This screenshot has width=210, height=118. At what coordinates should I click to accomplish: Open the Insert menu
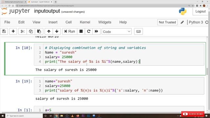[53, 22]
